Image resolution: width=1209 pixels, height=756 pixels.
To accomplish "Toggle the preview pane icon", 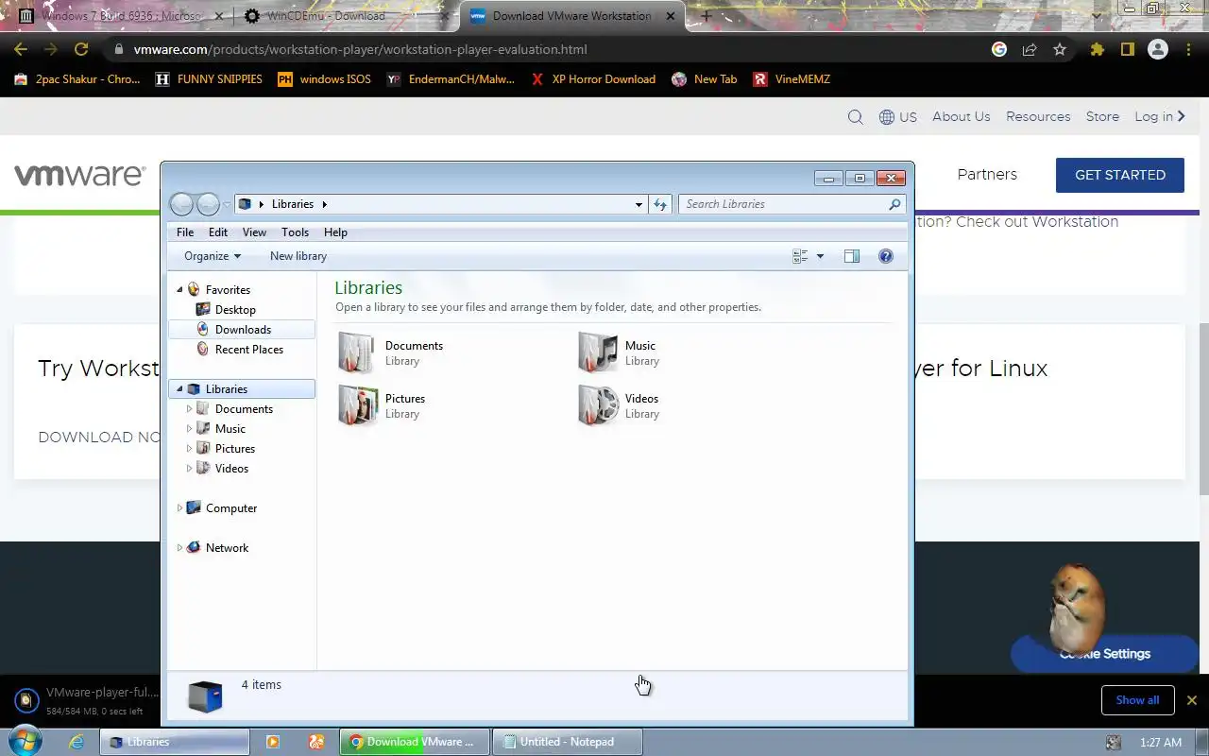I will coord(852,256).
